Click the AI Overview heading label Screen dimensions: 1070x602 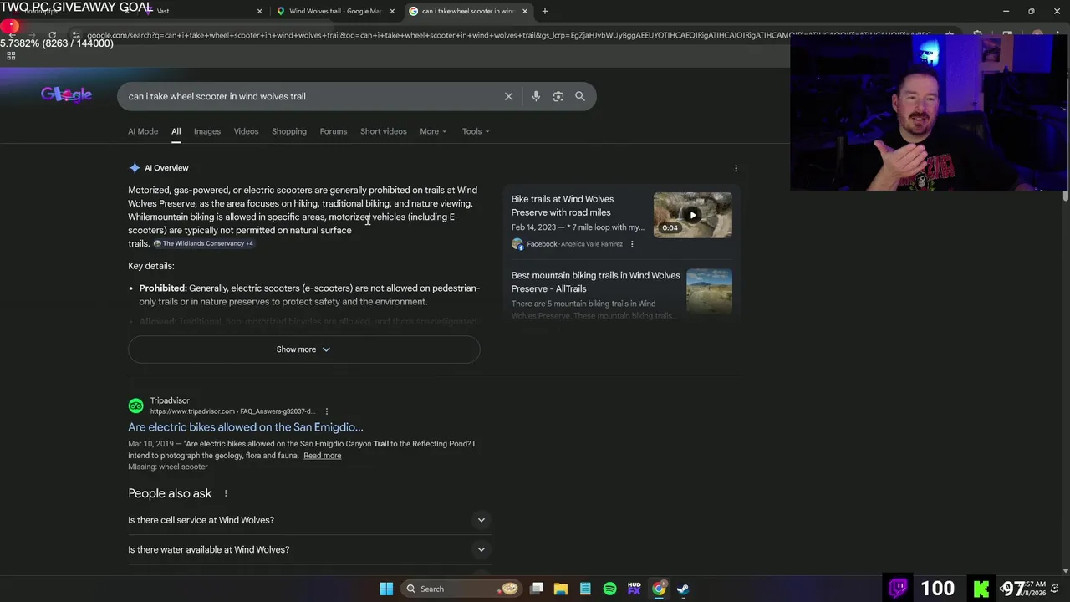click(166, 168)
